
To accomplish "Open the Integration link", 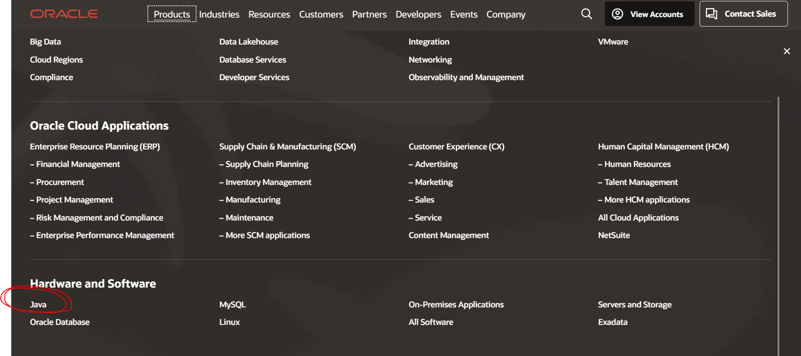I will [x=429, y=42].
